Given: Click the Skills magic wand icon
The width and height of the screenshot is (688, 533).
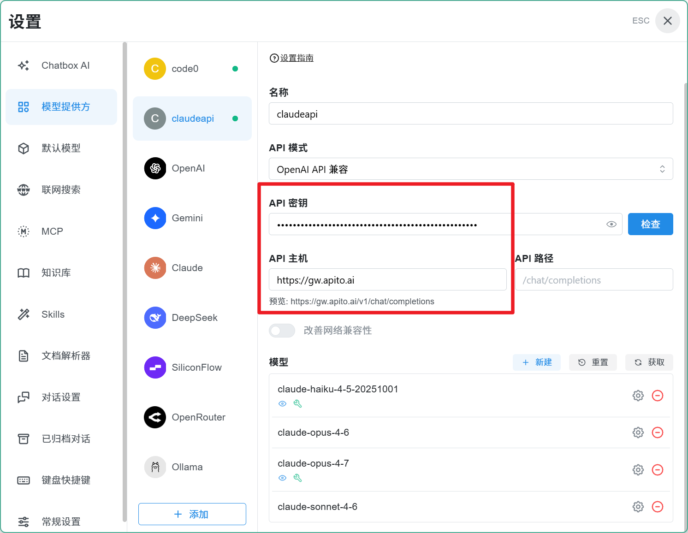Looking at the screenshot, I should pos(24,314).
